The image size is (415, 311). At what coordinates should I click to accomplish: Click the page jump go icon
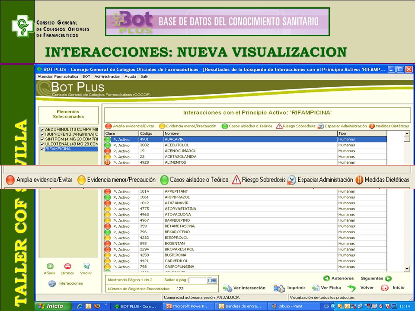212,280
